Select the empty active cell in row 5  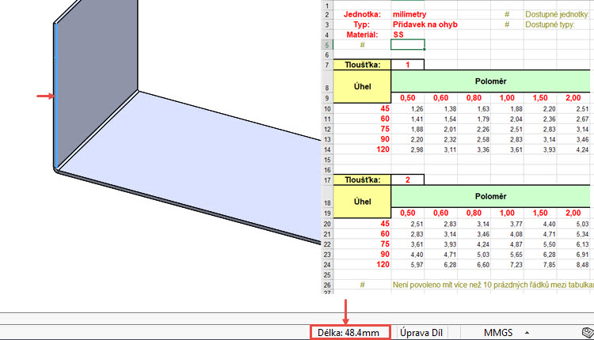coord(408,44)
